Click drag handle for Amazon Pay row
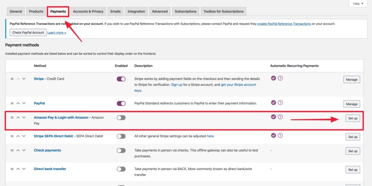This screenshot has width=372, height=186. [x=12, y=117]
